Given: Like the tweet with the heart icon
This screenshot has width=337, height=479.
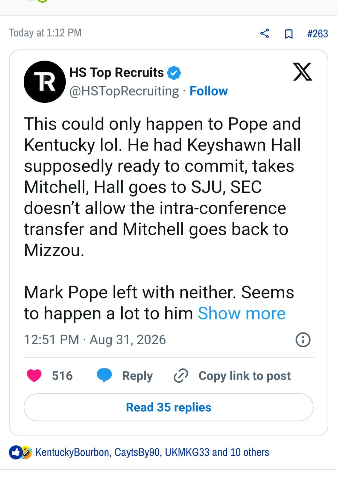Looking at the screenshot, I should (34, 375).
